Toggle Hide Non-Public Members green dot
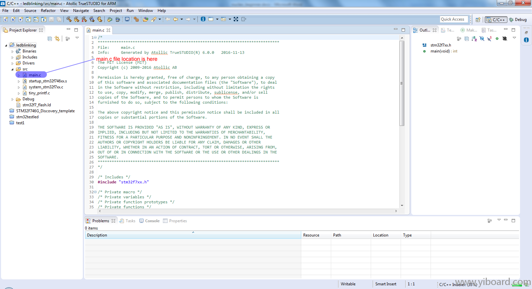 click(497, 39)
